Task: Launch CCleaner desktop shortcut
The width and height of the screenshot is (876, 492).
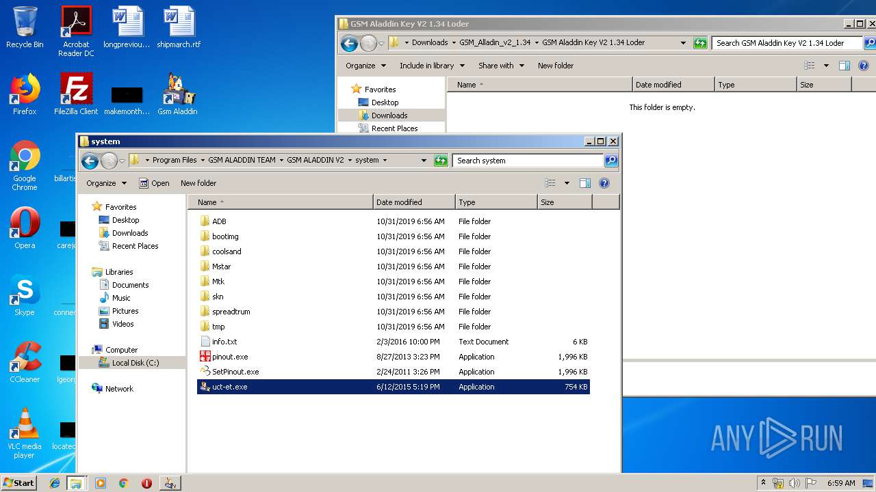Action: click(x=25, y=362)
